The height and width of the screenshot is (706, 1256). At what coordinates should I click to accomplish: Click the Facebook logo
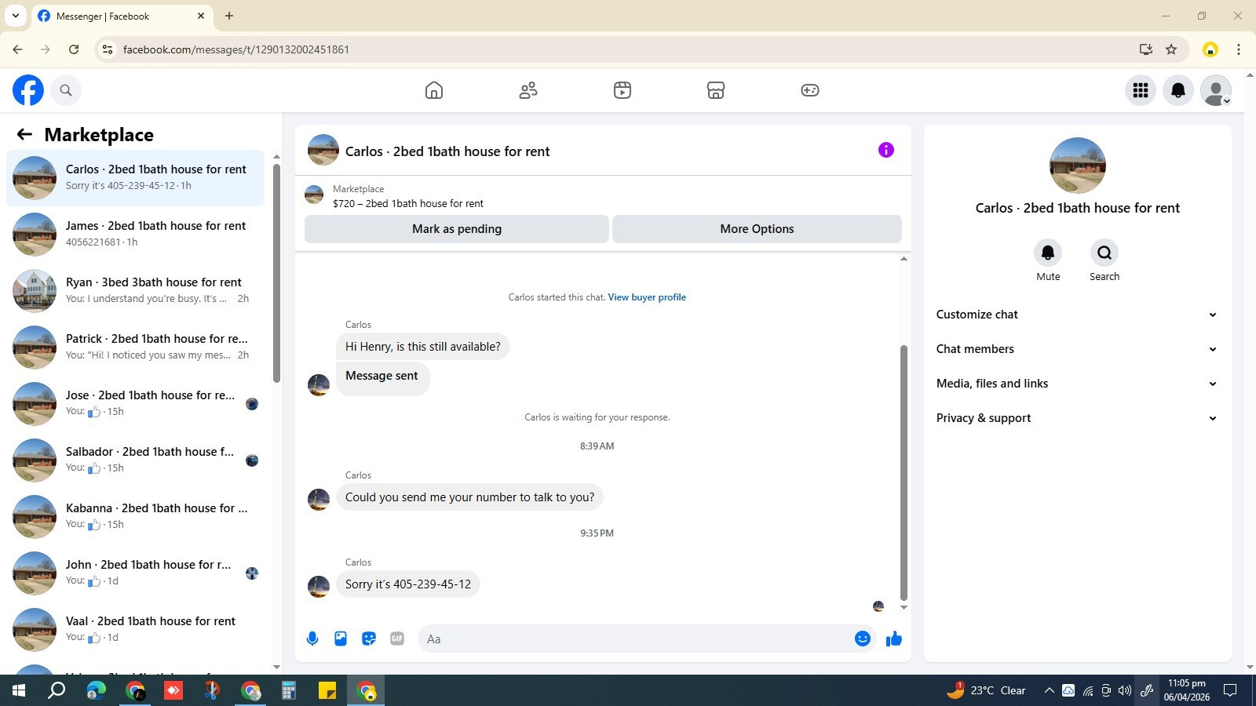[x=28, y=90]
